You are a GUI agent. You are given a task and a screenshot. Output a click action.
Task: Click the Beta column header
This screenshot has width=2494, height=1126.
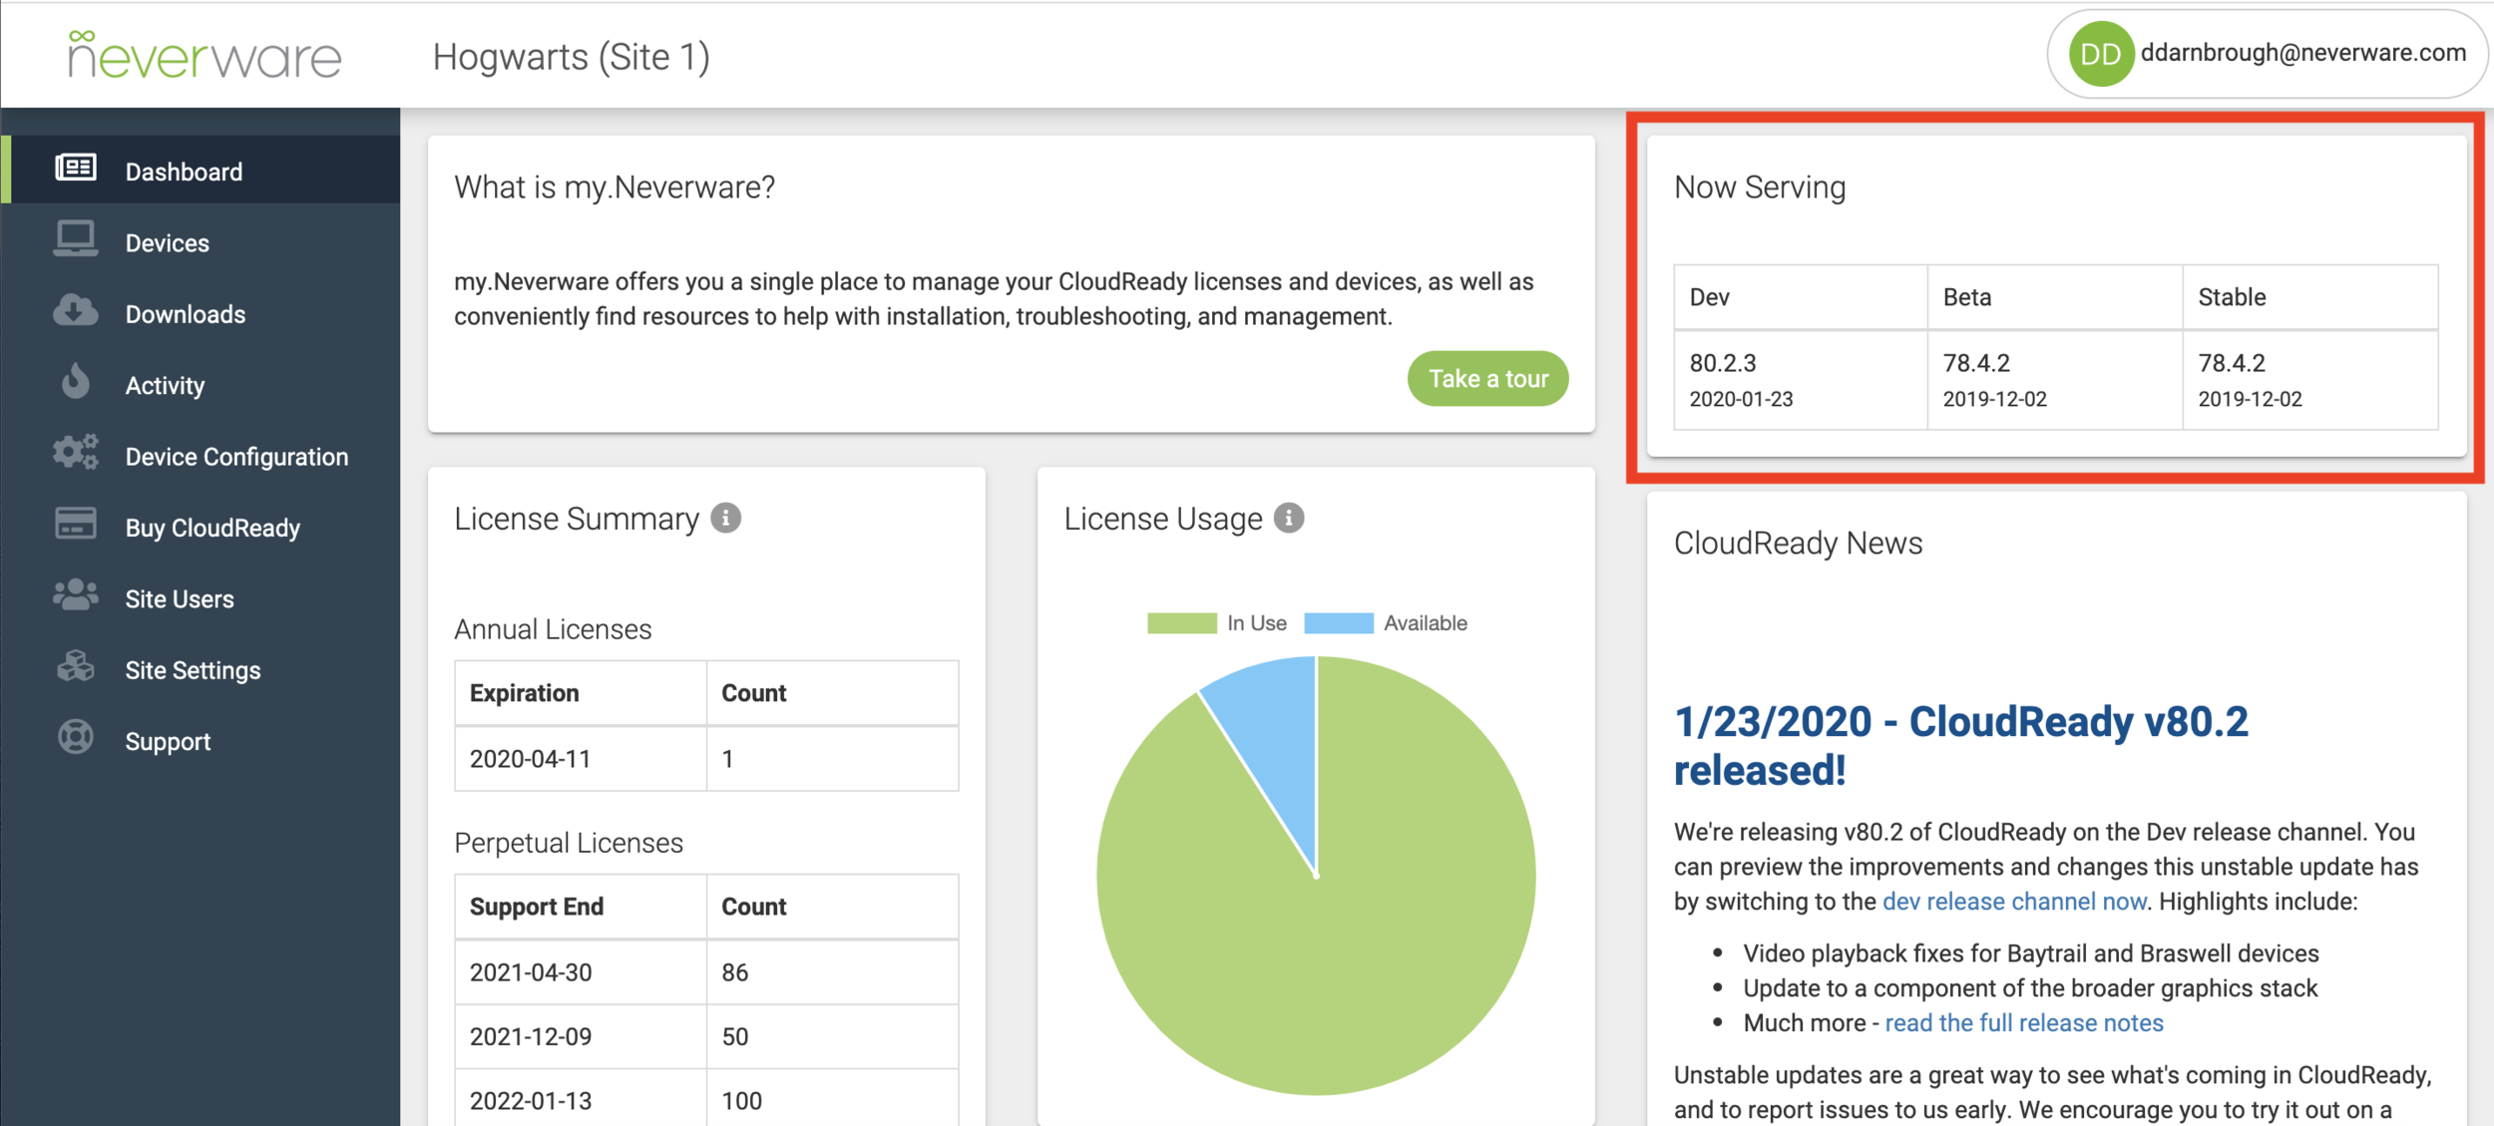tap(2055, 297)
